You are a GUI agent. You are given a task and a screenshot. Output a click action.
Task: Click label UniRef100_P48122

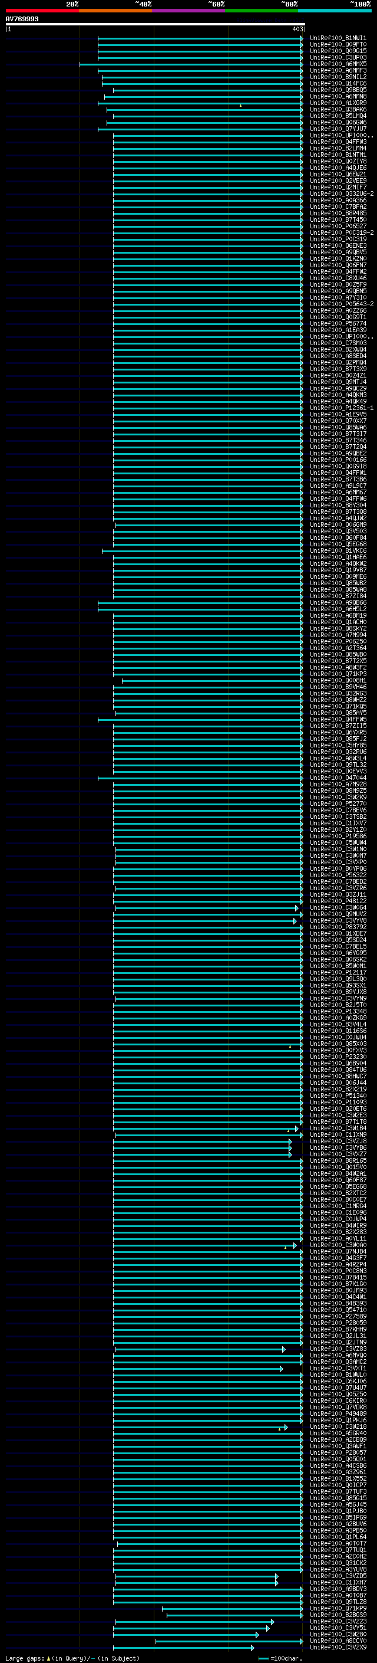(338, 901)
